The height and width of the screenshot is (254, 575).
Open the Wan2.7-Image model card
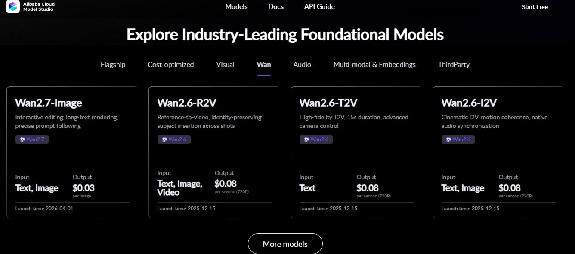click(x=72, y=152)
